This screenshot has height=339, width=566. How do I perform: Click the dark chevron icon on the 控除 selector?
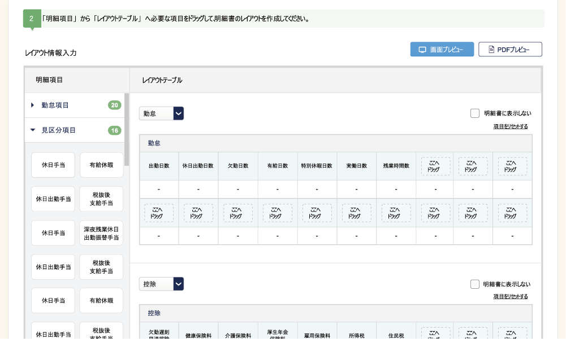(178, 284)
